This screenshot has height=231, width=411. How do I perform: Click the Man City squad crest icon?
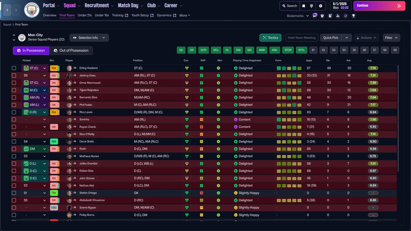pos(22,38)
